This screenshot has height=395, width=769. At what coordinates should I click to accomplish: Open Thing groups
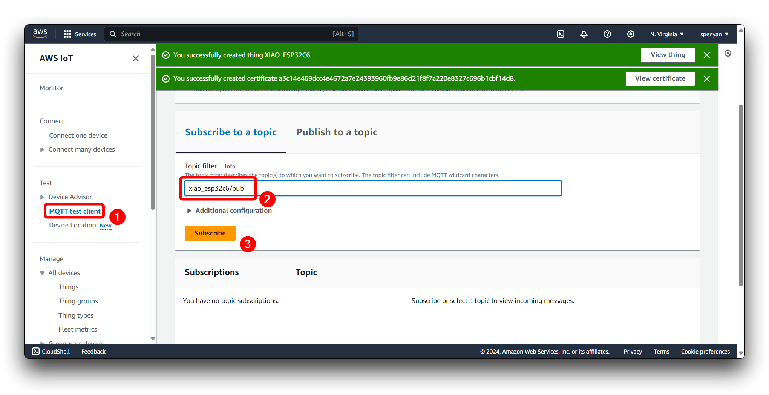pyautogui.click(x=78, y=301)
